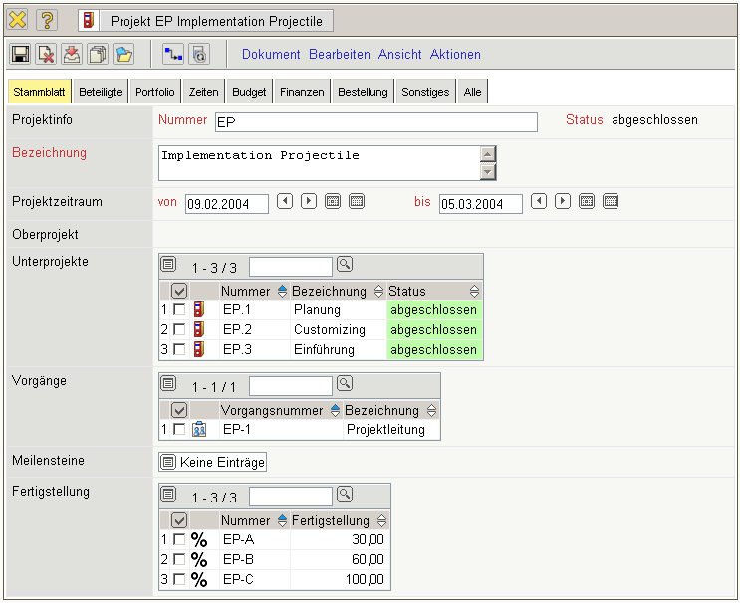Sort Unterprojekte by the Status column arrows
The width and height of the screenshot is (740, 603).
point(474,292)
